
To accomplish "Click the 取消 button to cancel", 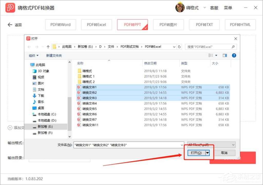I will 224,153.
